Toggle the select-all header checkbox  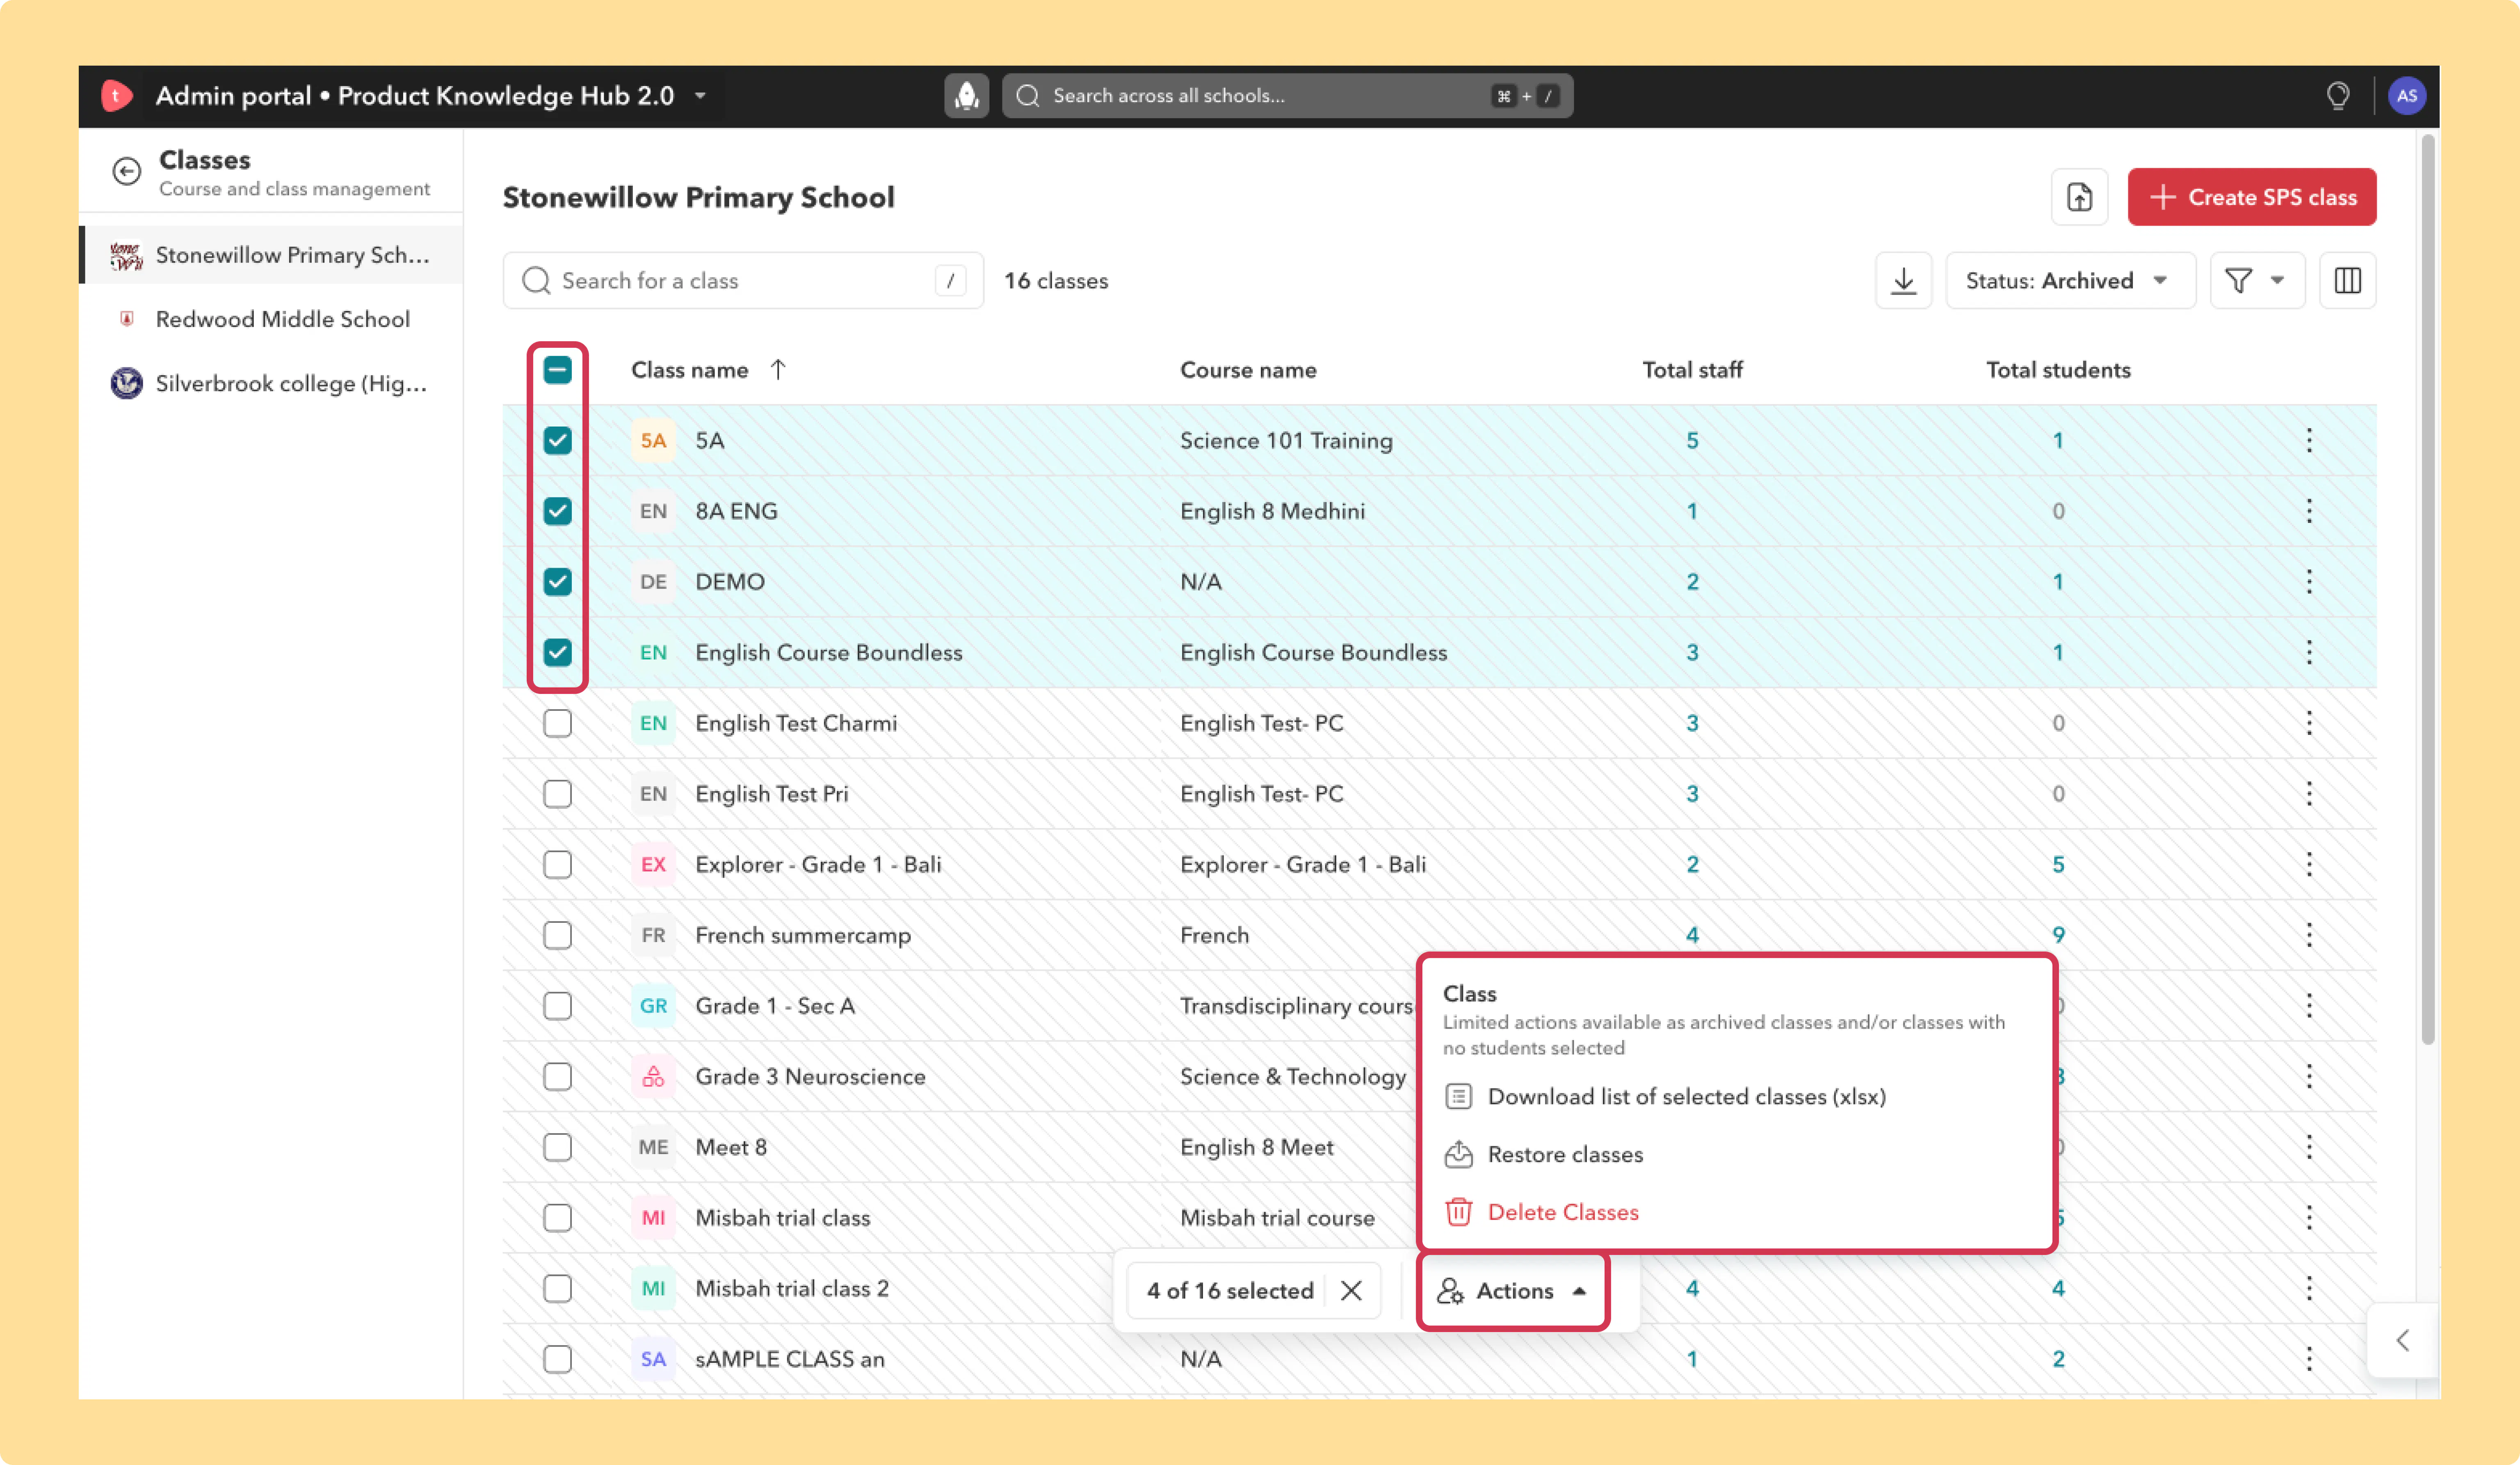tap(558, 370)
